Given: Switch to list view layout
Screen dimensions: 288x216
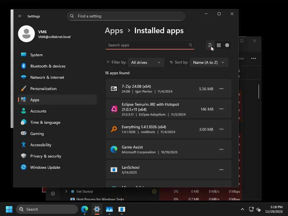Looking at the screenshot, I should (x=210, y=45).
